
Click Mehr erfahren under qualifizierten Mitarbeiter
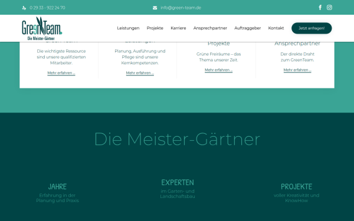(61, 73)
